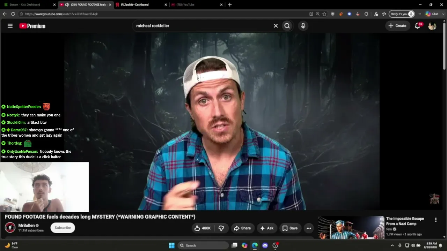Image resolution: width=447 pixels, height=251 pixels.
Task: Click the 11.1M subscribers text
Action: click(31, 230)
